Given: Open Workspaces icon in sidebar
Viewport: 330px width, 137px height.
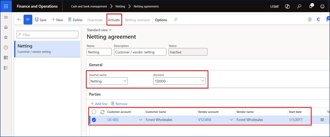Looking at the screenshot, I should point(6,58).
